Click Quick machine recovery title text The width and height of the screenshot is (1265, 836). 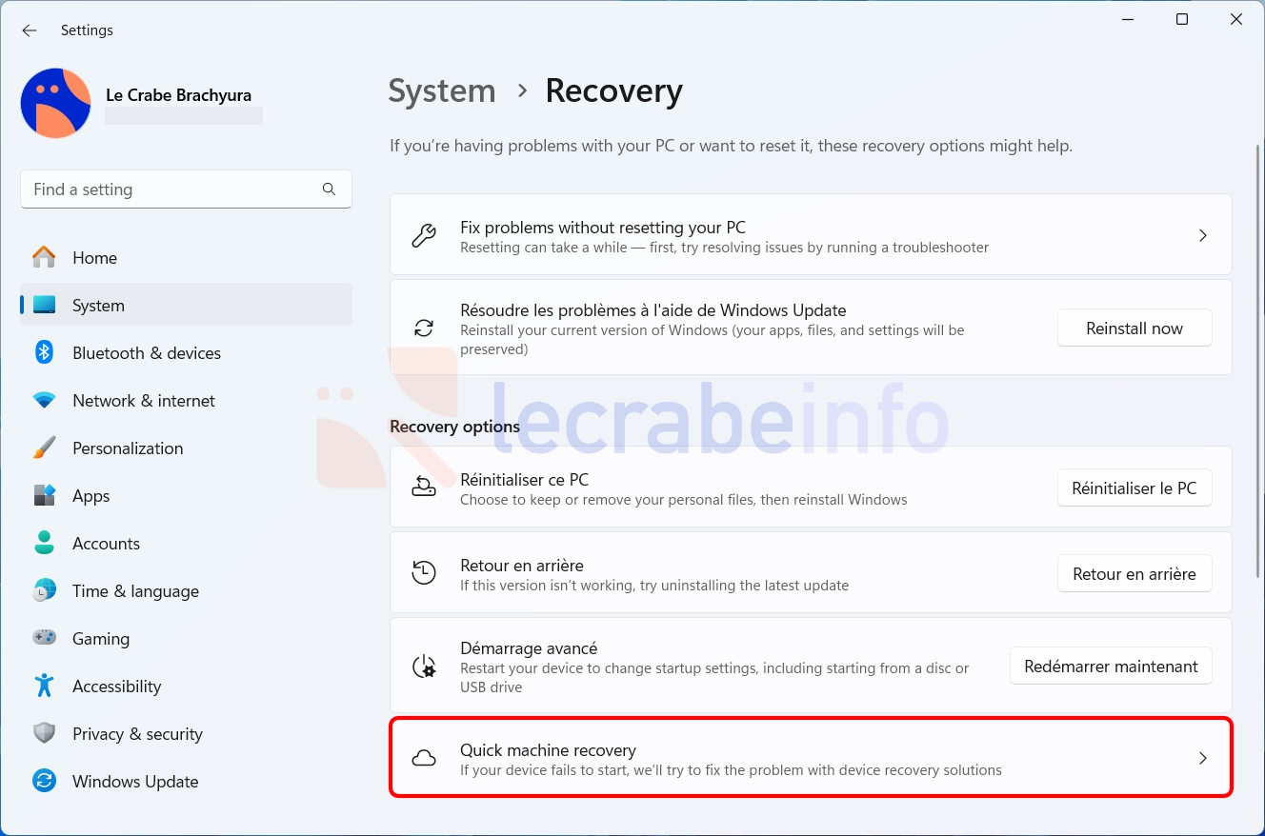coord(548,749)
